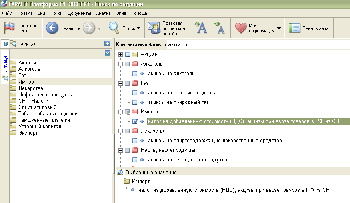Viewport: 350px width, 203px height.
Task: Collapse the Газ tree node
Action: 120,83
